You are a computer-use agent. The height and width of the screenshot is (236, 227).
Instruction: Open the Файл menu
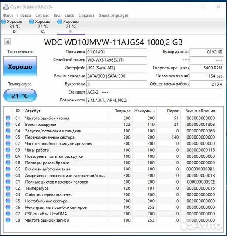pos(8,15)
